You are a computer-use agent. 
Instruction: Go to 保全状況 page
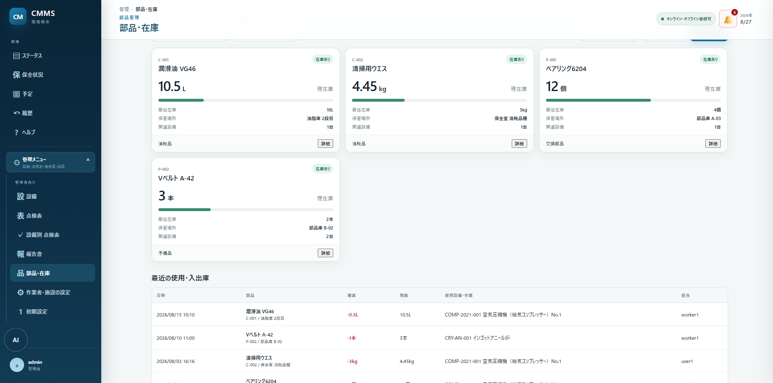coord(51,75)
